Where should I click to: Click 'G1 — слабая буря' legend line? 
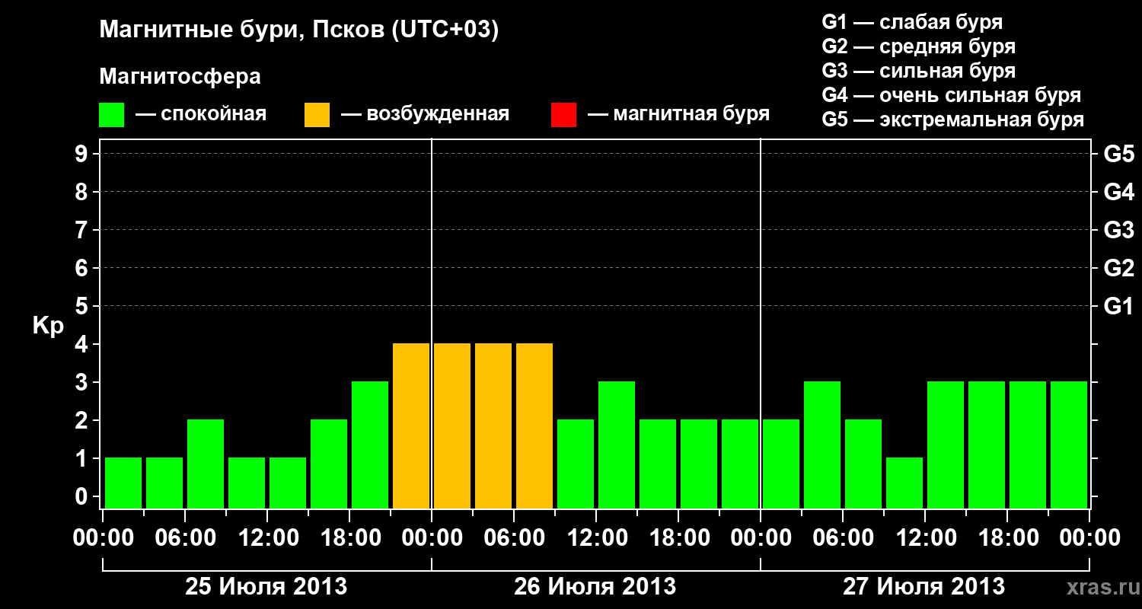912,22
